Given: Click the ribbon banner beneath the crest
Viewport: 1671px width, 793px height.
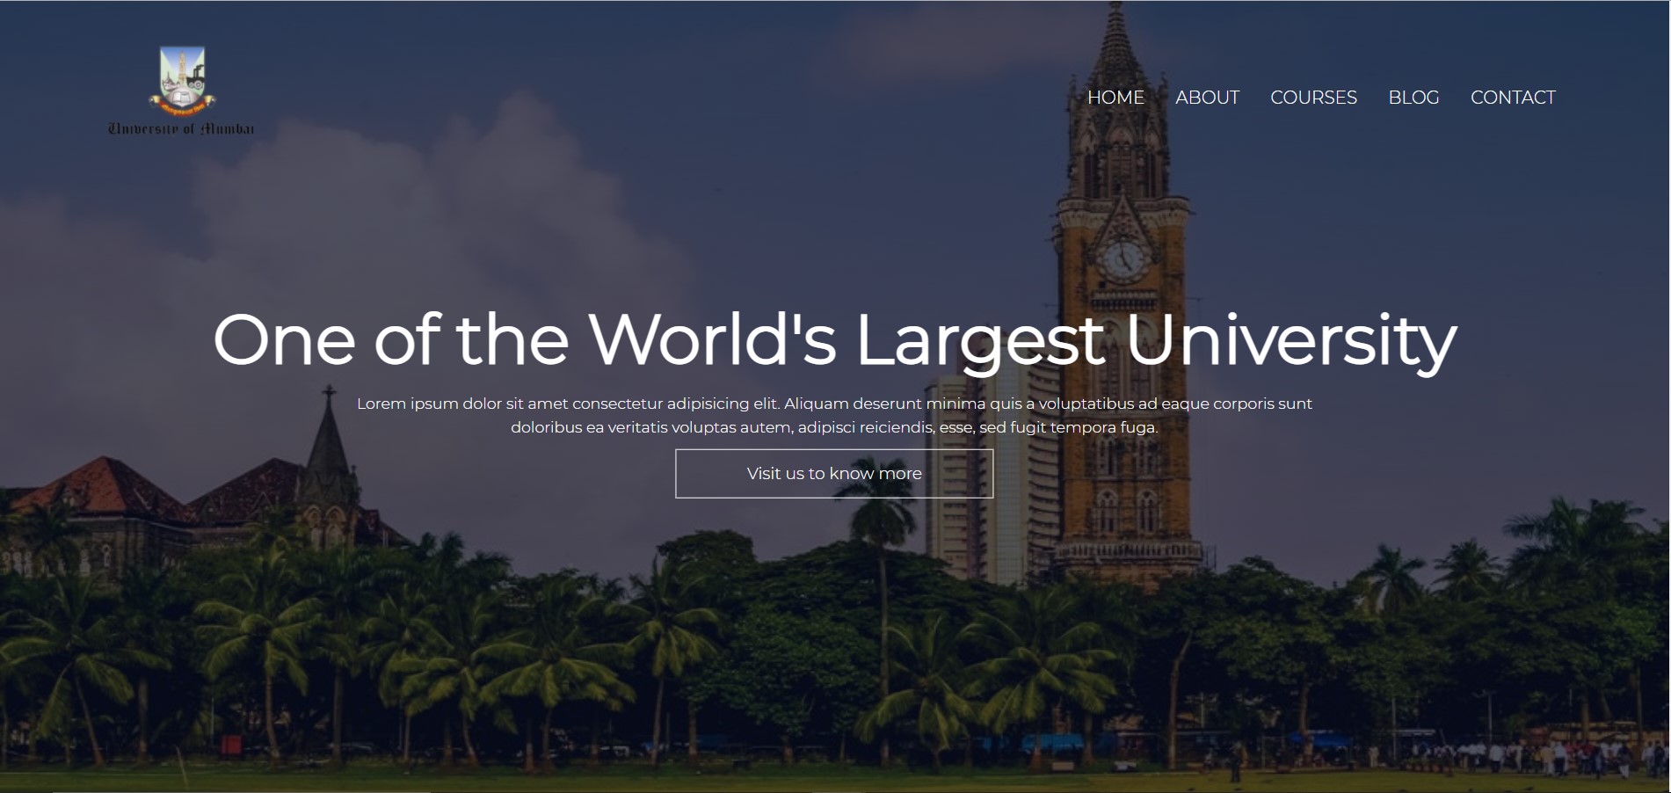Looking at the screenshot, I should pos(182,107).
